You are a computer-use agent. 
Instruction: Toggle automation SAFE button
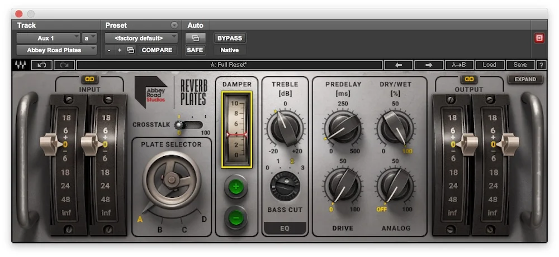point(195,50)
